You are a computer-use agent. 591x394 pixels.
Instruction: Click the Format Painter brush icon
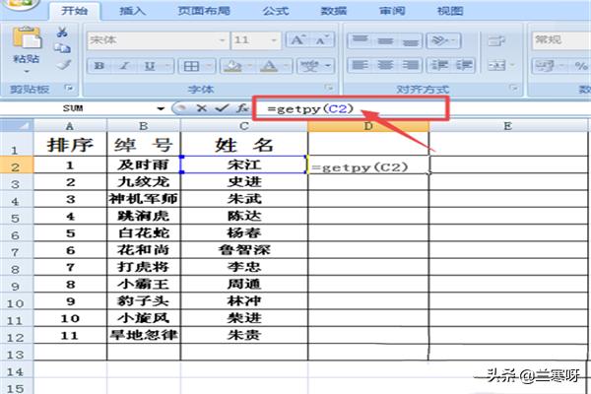pos(63,64)
